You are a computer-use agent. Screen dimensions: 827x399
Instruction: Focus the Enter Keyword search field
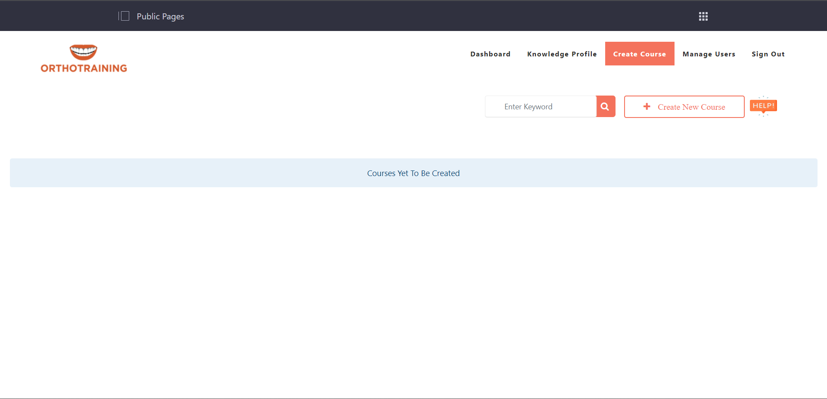point(541,107)
